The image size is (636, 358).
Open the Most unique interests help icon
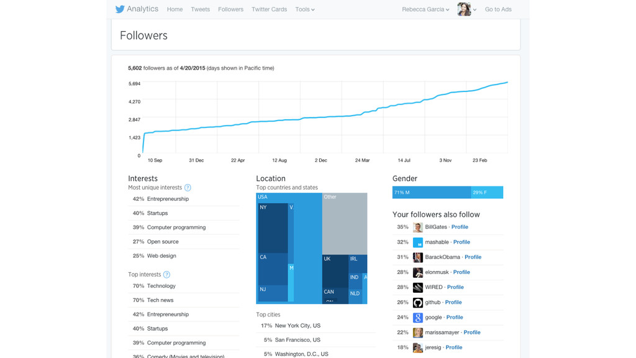click(188, 188)
